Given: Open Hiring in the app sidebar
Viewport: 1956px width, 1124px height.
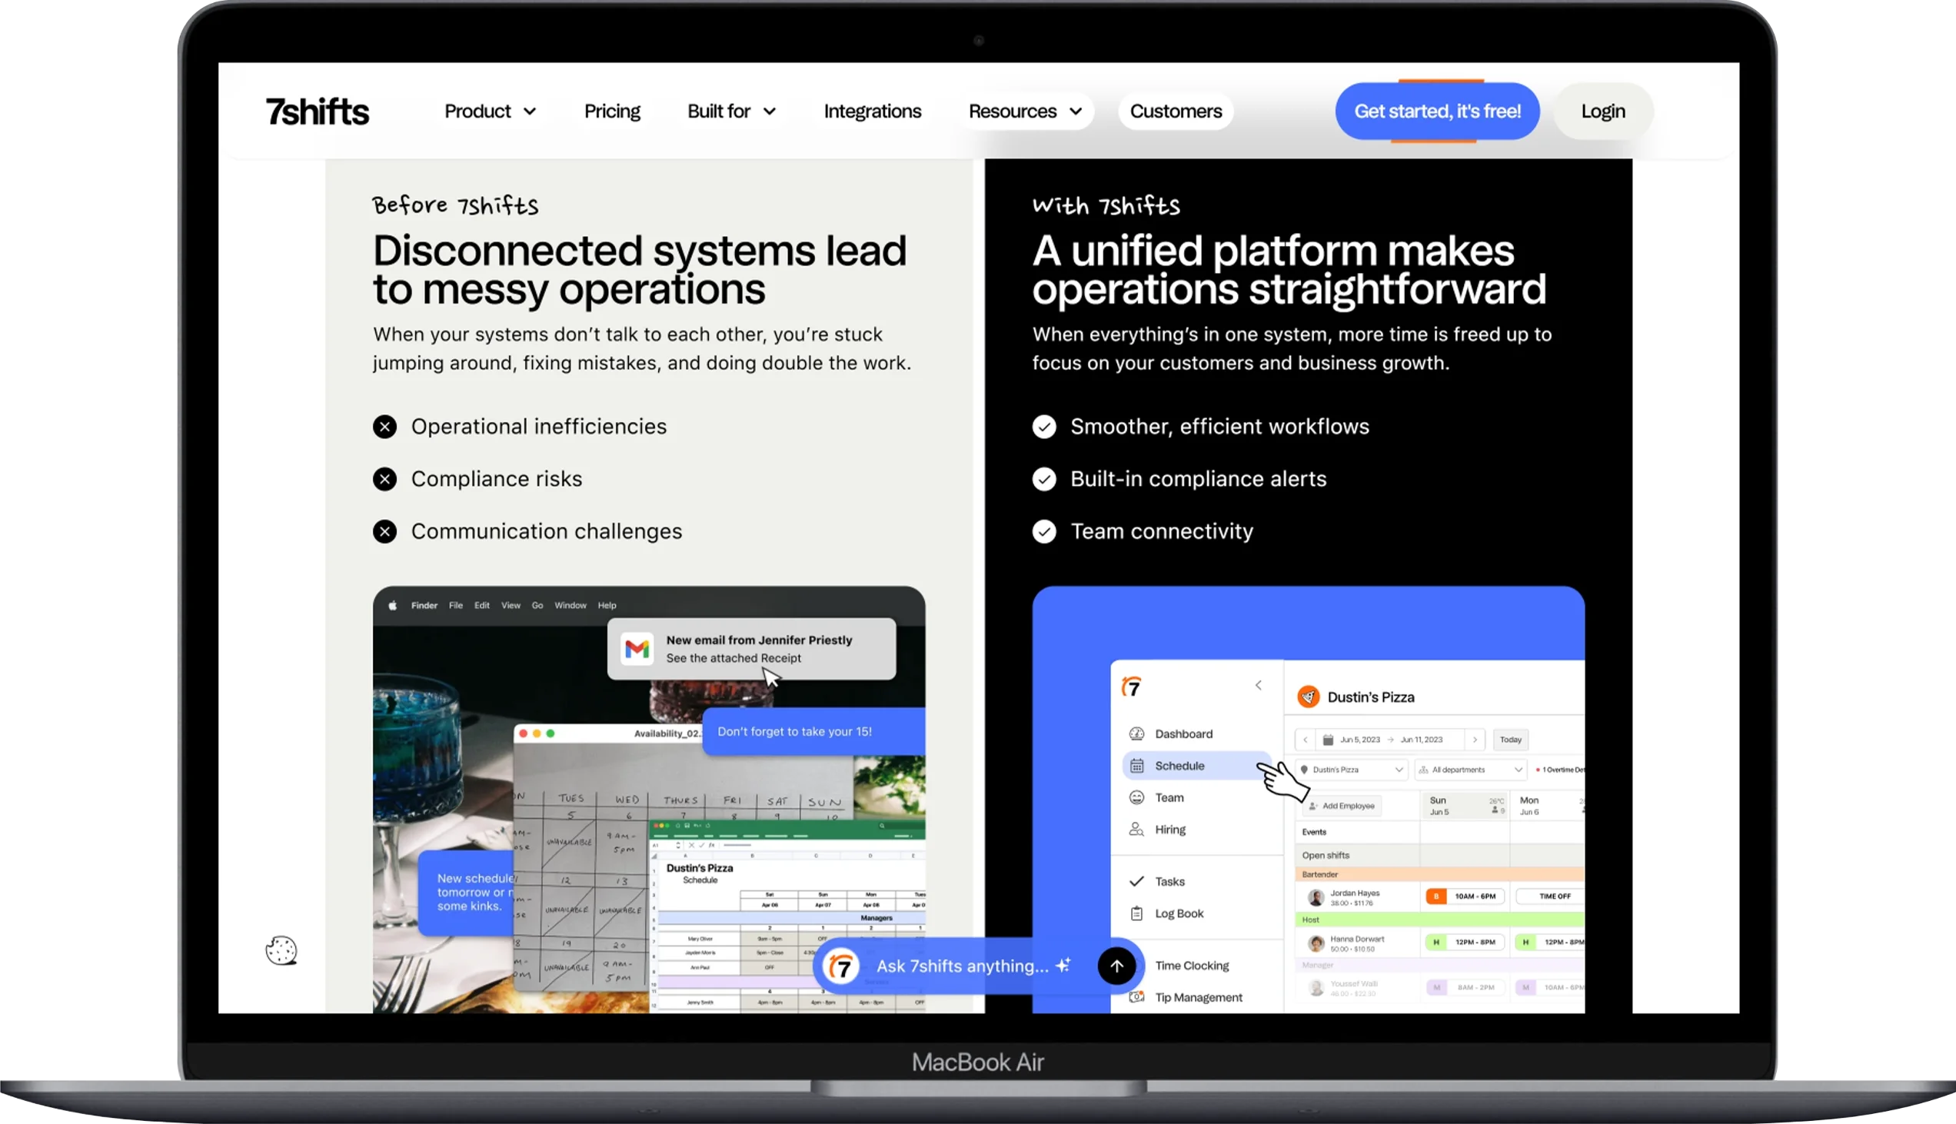Looking at the screenshot, I should [1170, 829].
